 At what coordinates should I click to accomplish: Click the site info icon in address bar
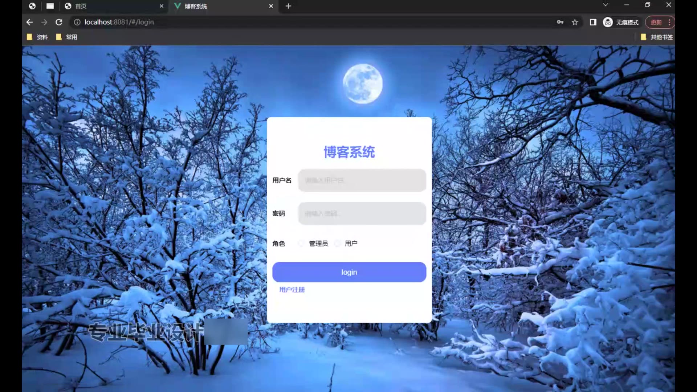(x=77, y=22)
